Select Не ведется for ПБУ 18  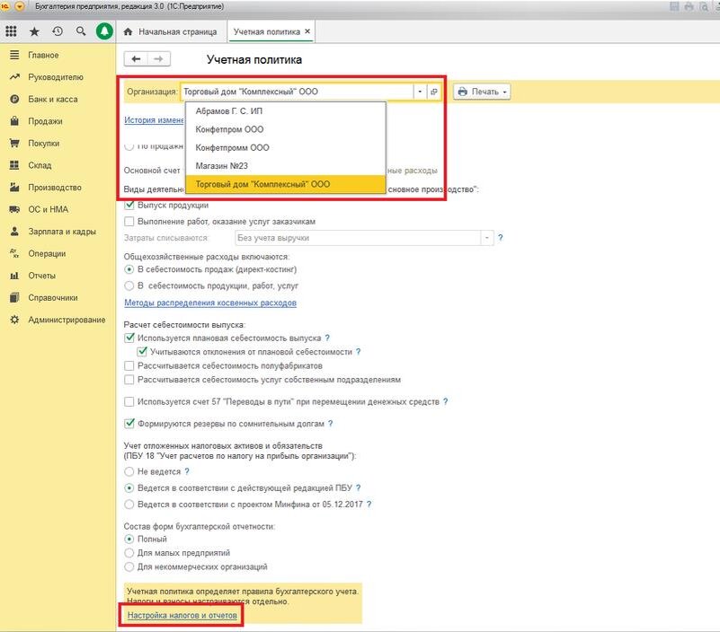(x=129, y=471)
